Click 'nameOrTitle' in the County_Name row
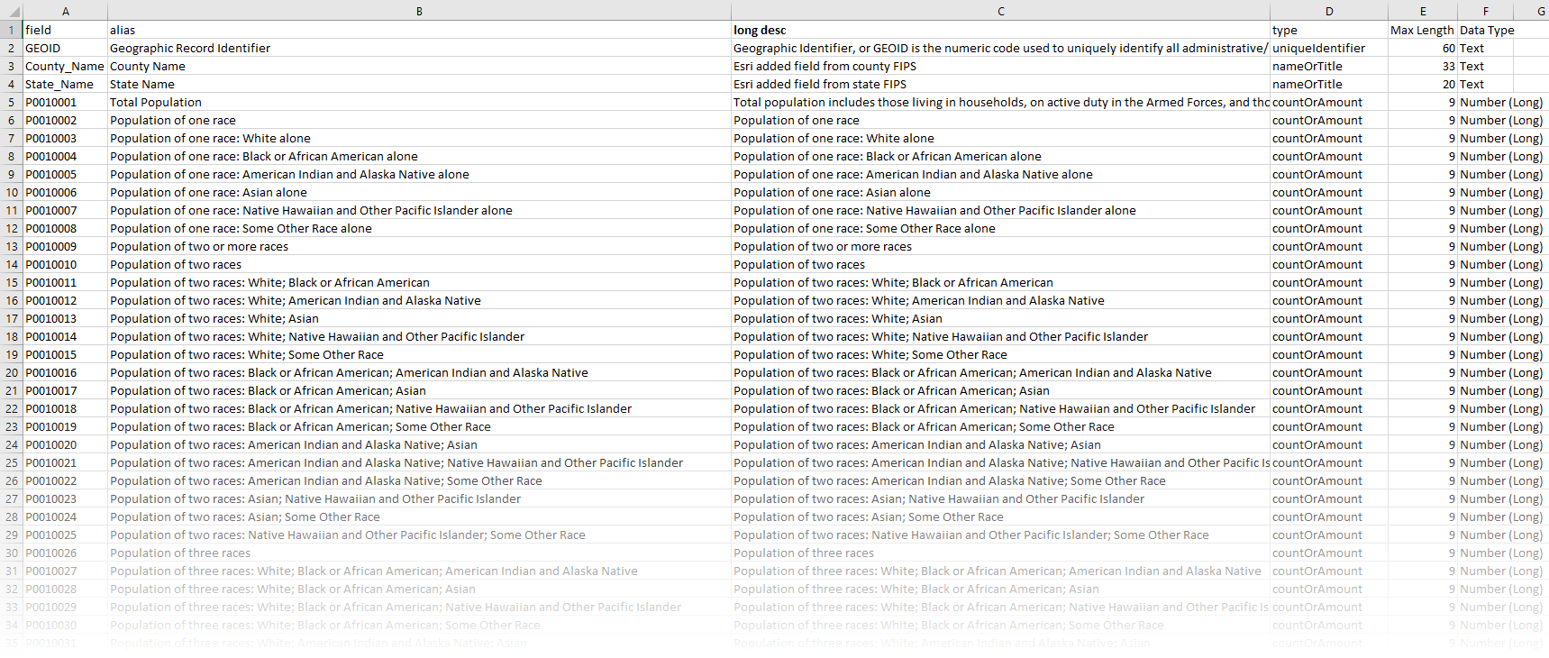Image resolution: width=1549 pixels, height=658 pixels. click(1328, 66)
